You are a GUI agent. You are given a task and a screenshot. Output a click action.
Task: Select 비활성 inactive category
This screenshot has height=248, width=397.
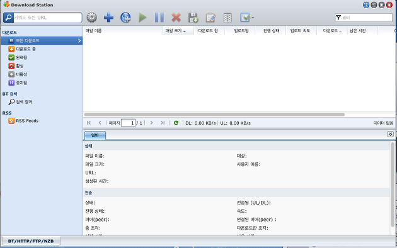coord(21,74)
